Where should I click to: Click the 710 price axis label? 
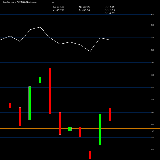tap(152, 62)
